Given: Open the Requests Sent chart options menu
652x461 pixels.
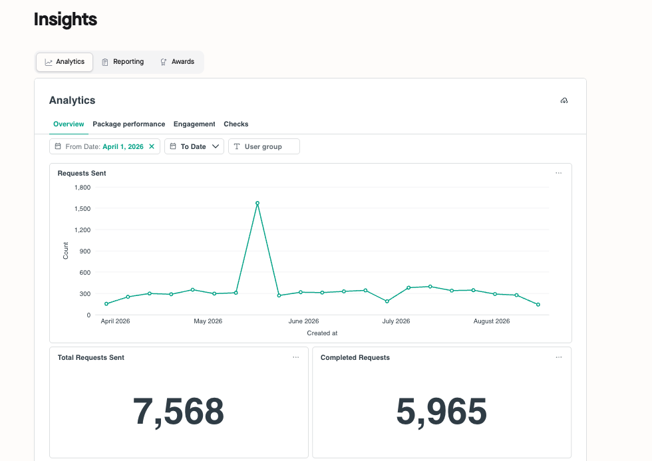Looking at the screenshot, I should pos(558,173).
